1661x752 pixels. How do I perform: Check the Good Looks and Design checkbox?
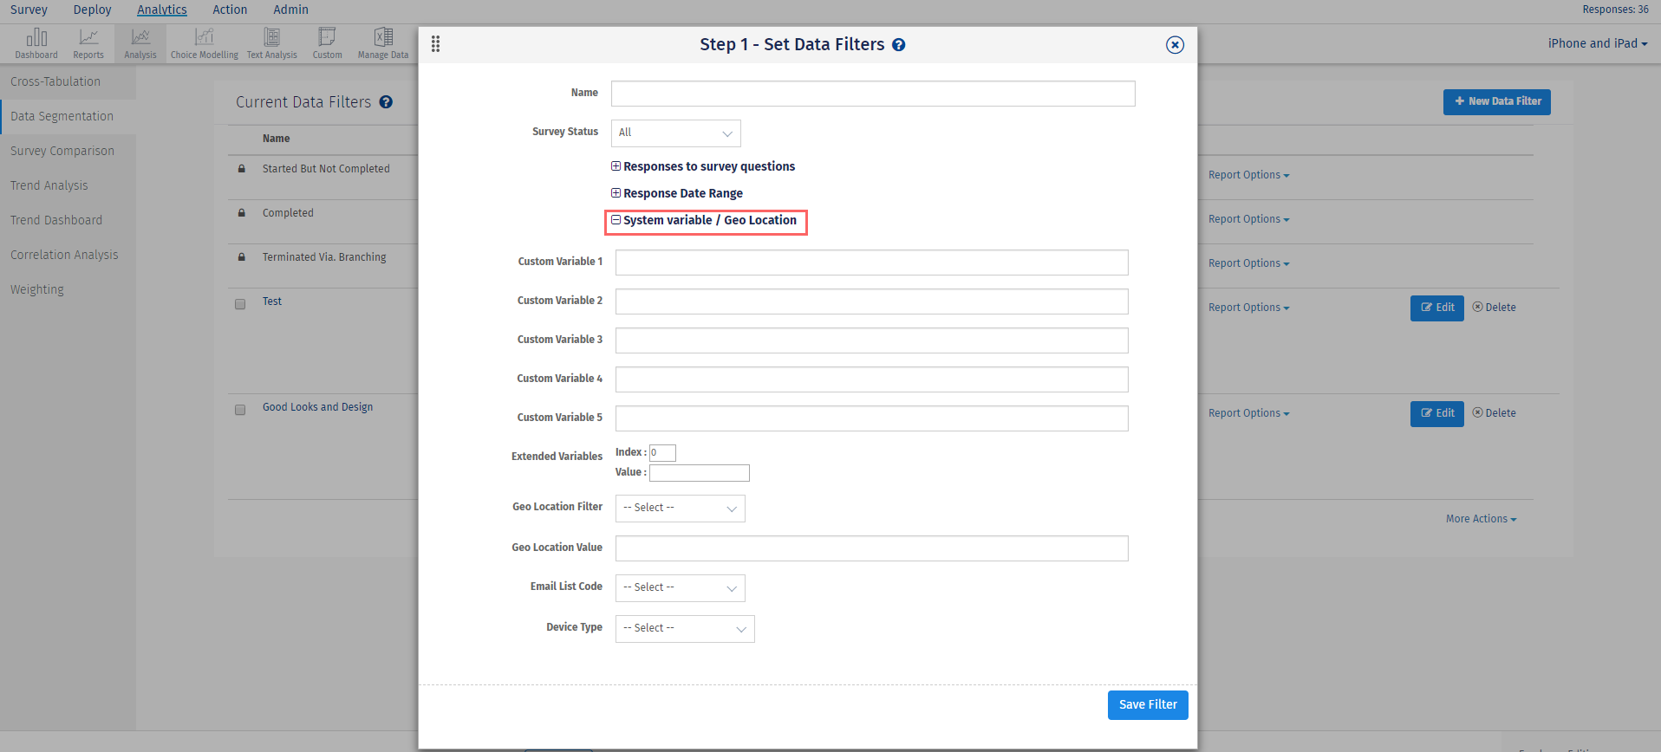240,410
